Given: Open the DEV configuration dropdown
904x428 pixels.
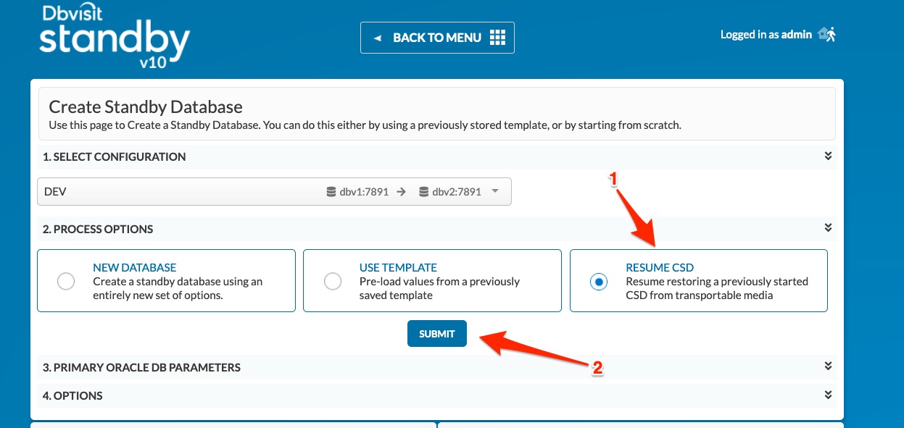Looking at the screenshot, I should click(274, 192).
